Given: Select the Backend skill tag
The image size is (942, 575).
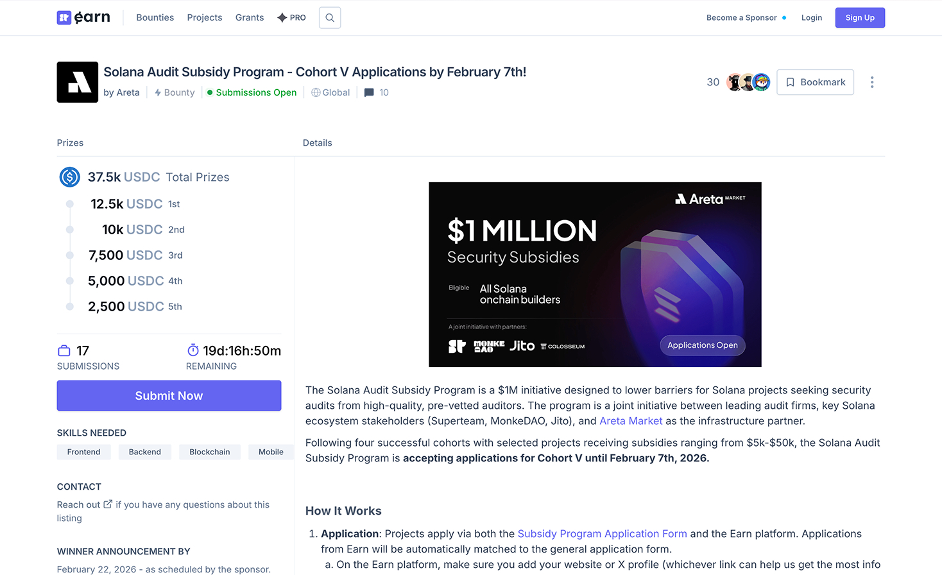Looking at the screenshot, I should coord(145,452).
